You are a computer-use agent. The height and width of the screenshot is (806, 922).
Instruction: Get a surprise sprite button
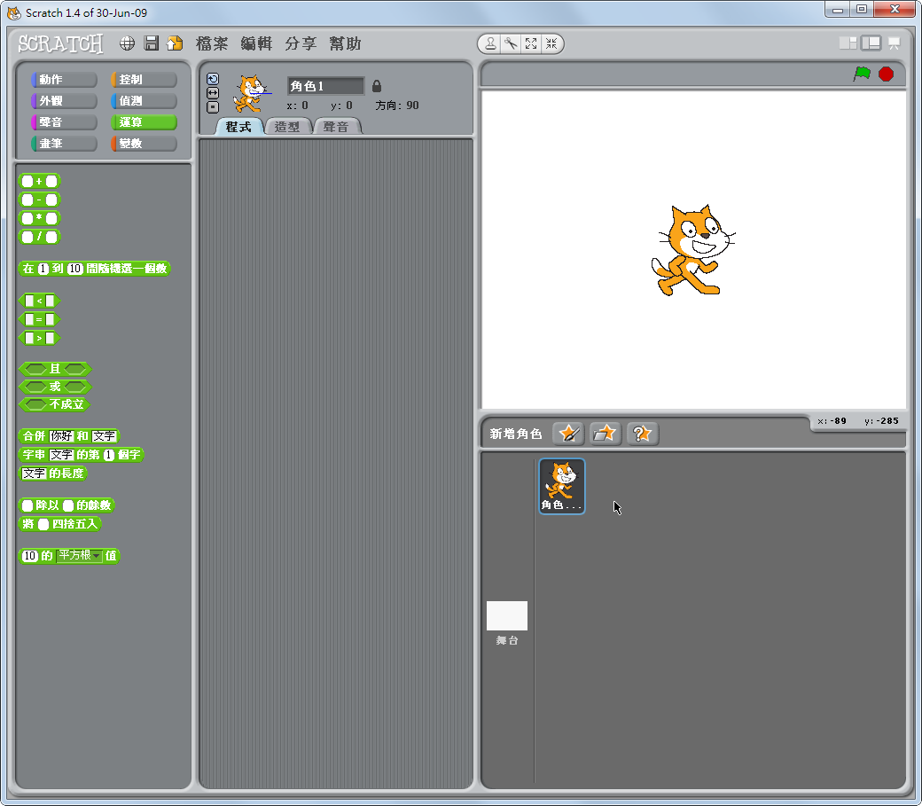(642, 434)
